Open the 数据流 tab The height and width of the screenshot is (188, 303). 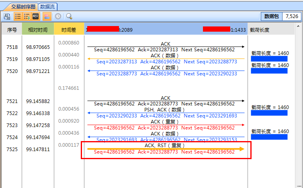48,7
